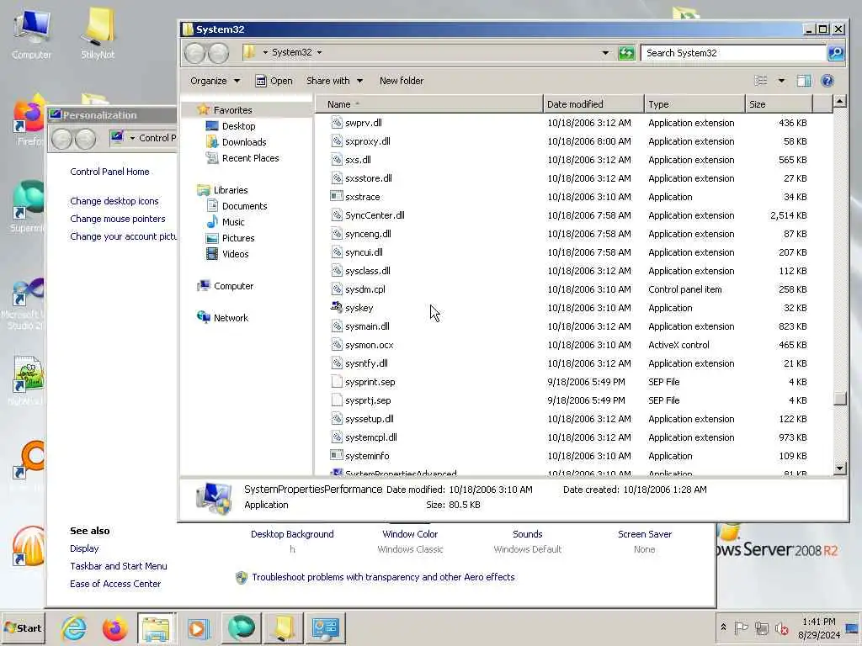The width and height of the screenshot is (862, 646).
Task: Expand the System32 breadcrumb arrow
Action: pyautogui.click(x=319, y=53)
